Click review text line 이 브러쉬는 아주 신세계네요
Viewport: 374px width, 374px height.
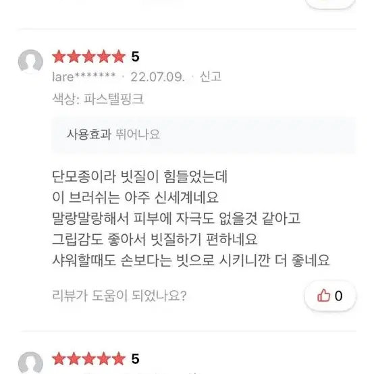135,198
